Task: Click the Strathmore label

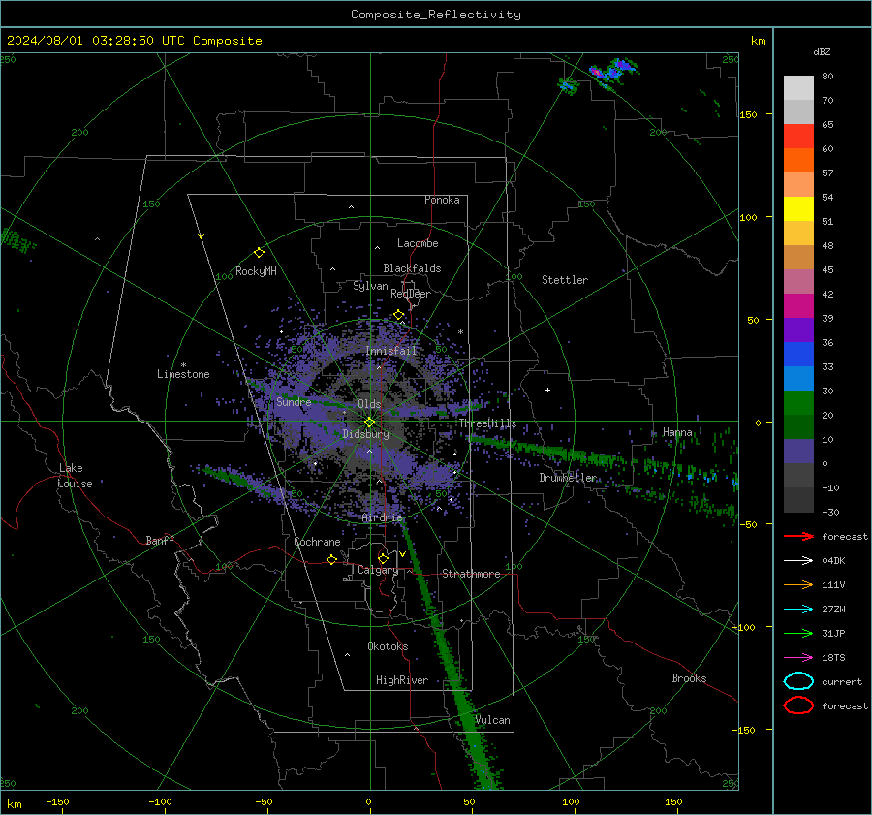Action: click(x=471, y=574)
